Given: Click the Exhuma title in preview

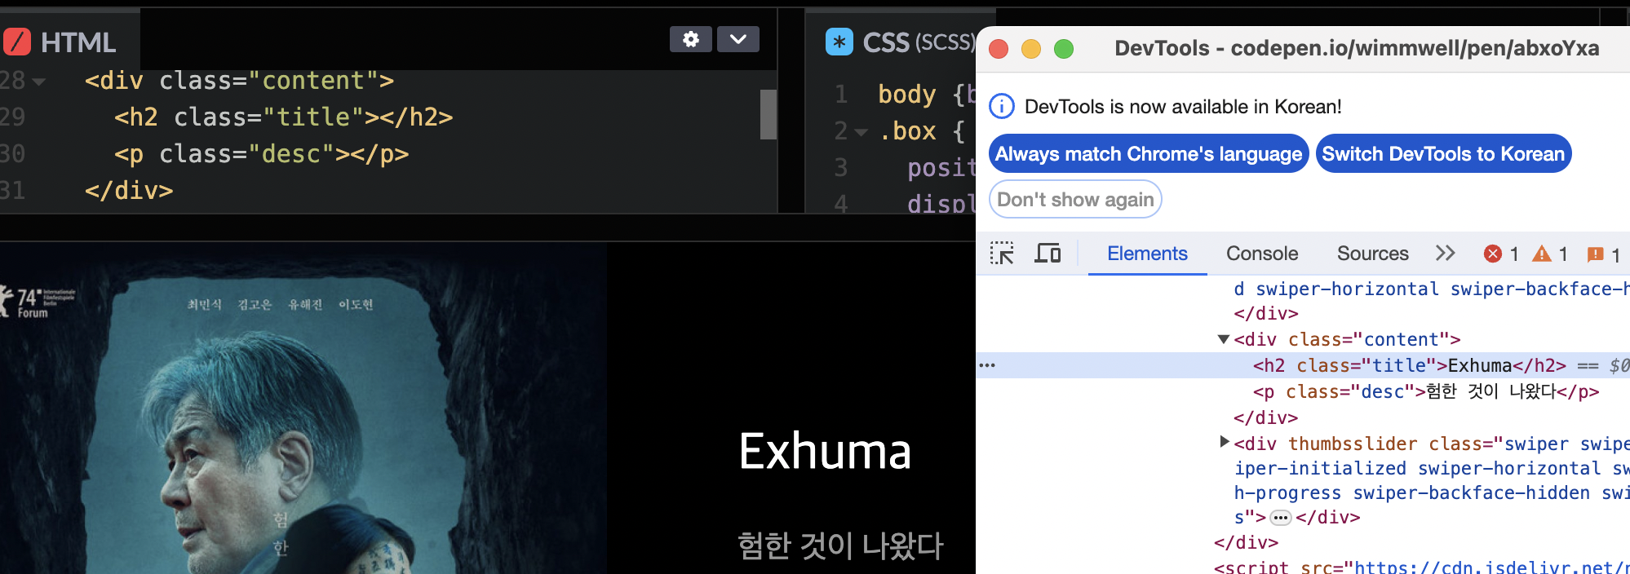Looking at the screenshot, I should [825, 452].
